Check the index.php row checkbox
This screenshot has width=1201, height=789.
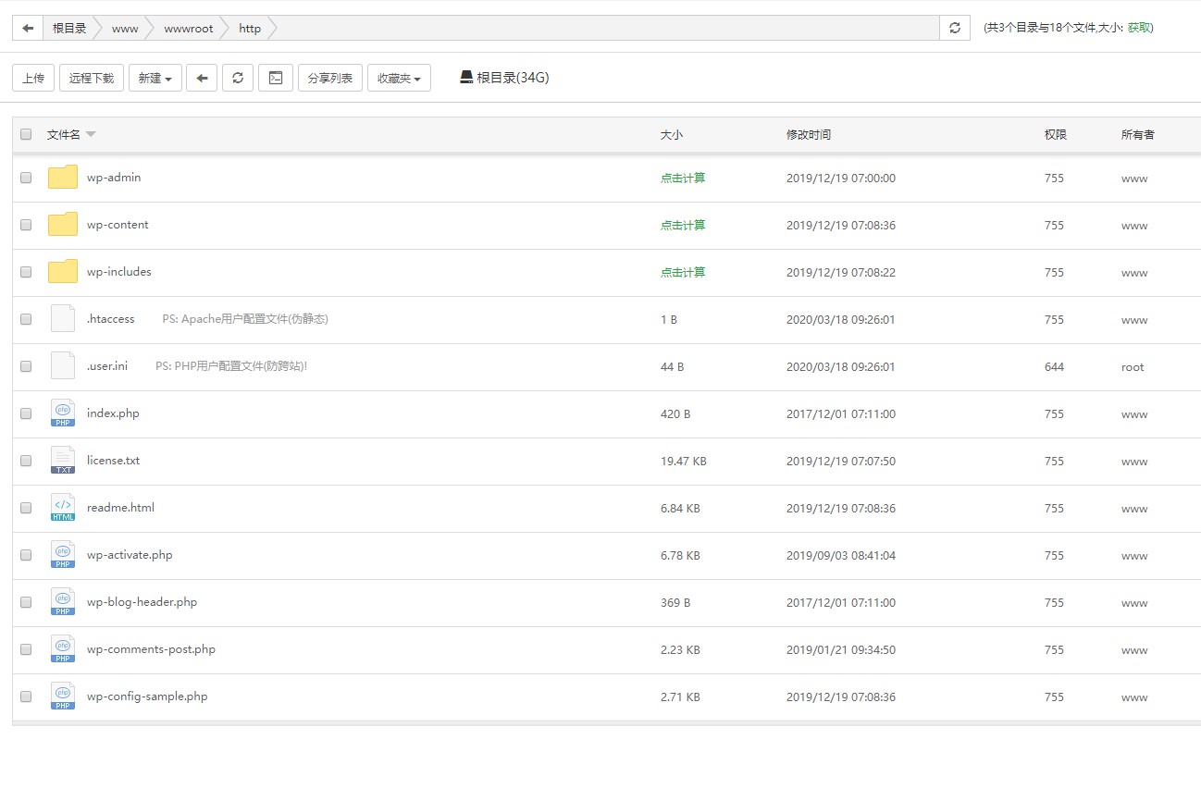tap(26, 413)
